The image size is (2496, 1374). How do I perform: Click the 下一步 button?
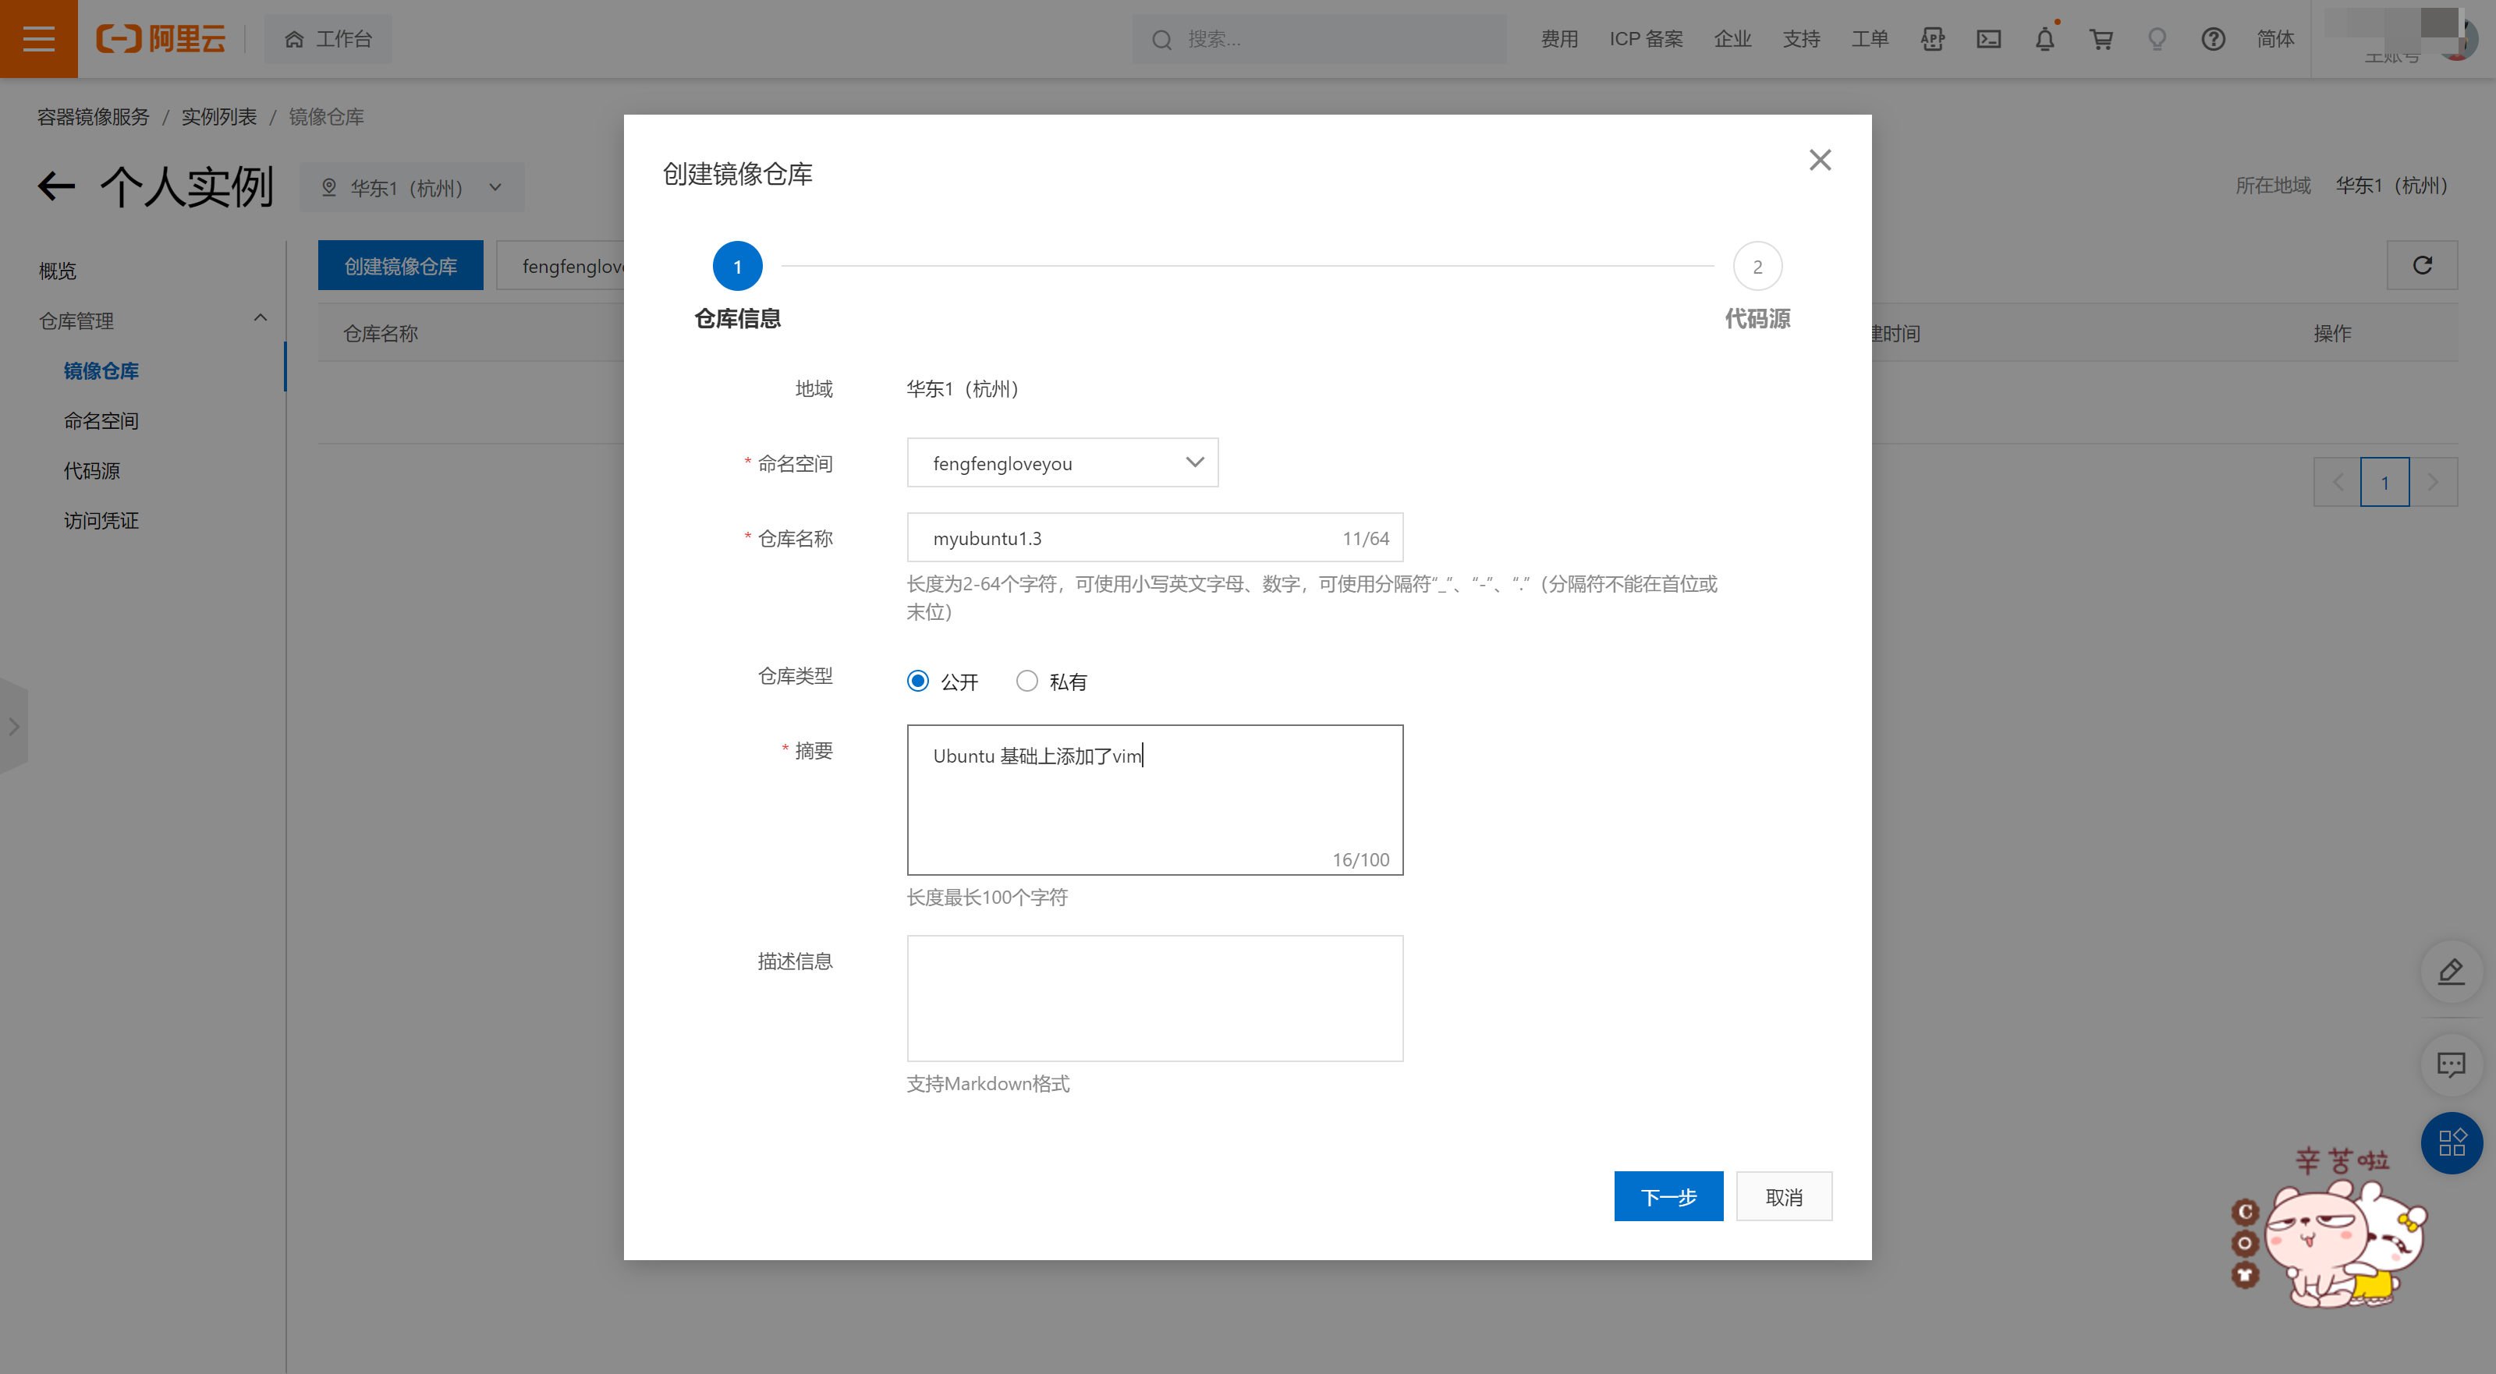point(1668,1197)
